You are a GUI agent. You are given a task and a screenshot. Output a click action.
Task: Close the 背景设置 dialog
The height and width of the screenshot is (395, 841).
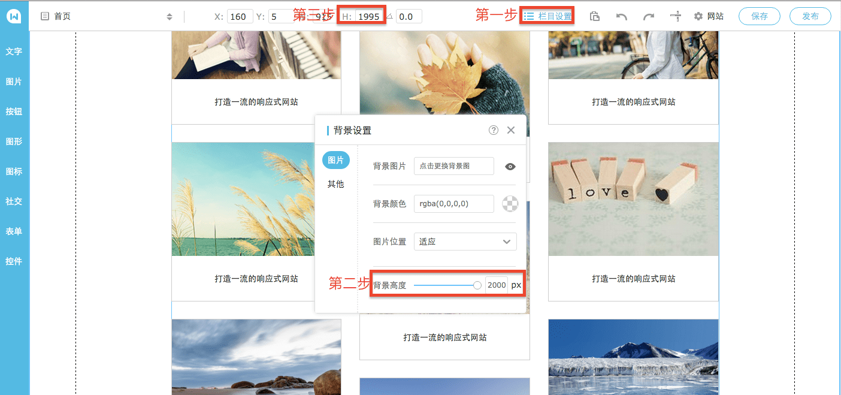point(511,130)
